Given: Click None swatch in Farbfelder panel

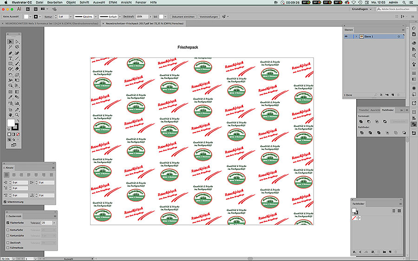Looking at the screenshot, I should (x=354, y=218).
